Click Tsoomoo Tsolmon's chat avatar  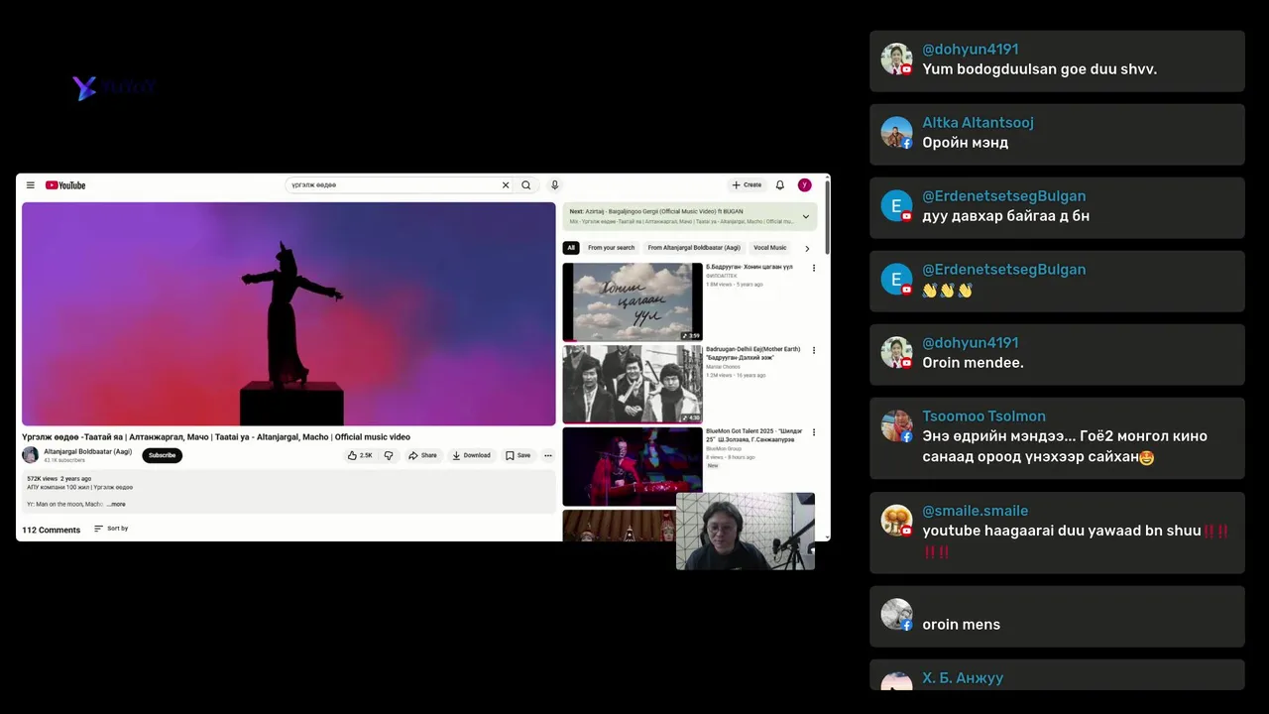coord(896,426)
